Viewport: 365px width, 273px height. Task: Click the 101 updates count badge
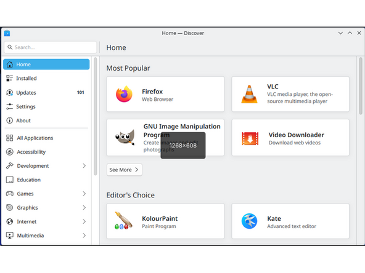pos(80,92)
